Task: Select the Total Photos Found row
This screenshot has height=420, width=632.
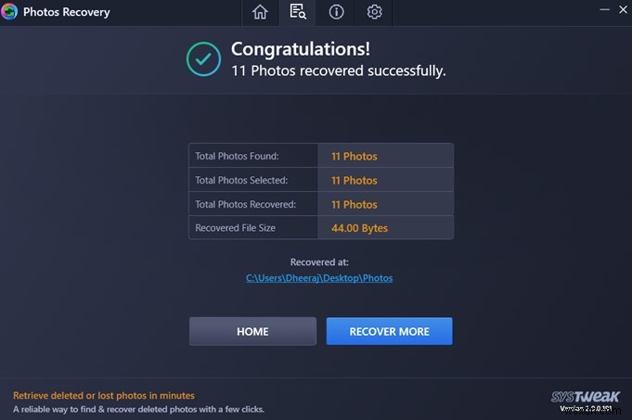Action: pyautogui.click(x=320, y=156)
